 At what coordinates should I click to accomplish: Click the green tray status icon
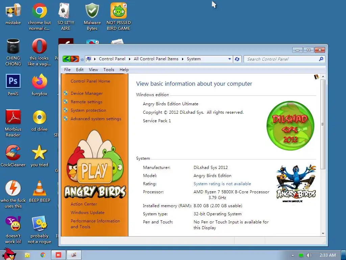pyautogui.click(x=301, y=255)
